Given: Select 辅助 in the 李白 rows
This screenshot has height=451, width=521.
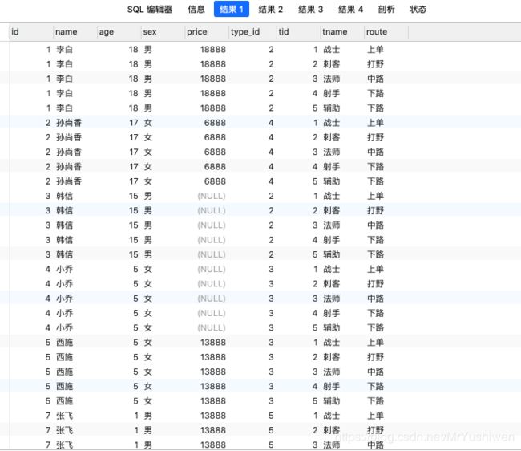Looking at the screenshot, I should (332, 108).
